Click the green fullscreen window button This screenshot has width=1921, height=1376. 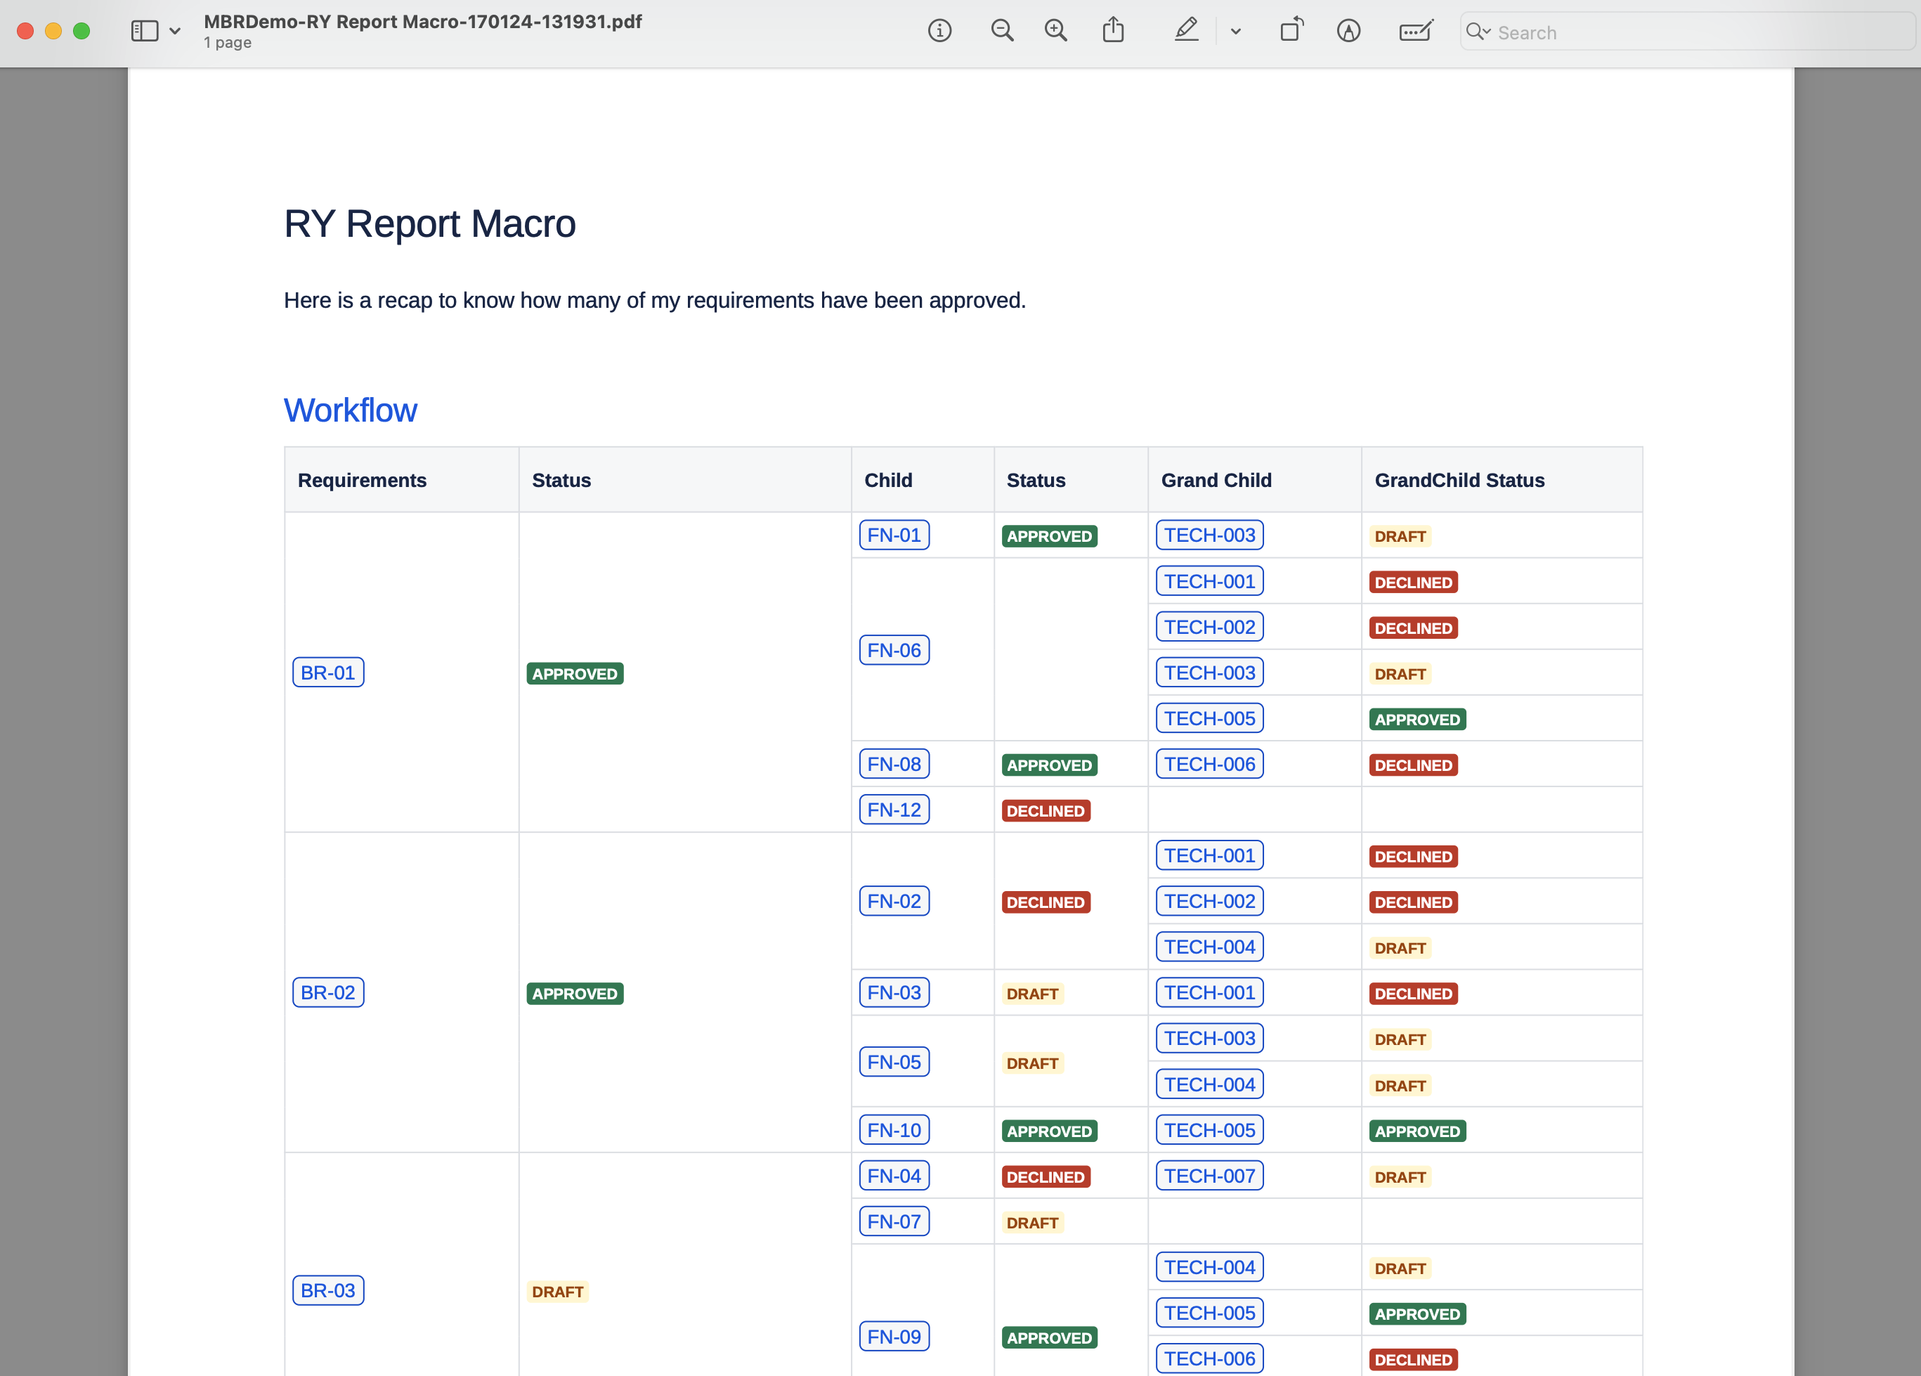(82, 32)
